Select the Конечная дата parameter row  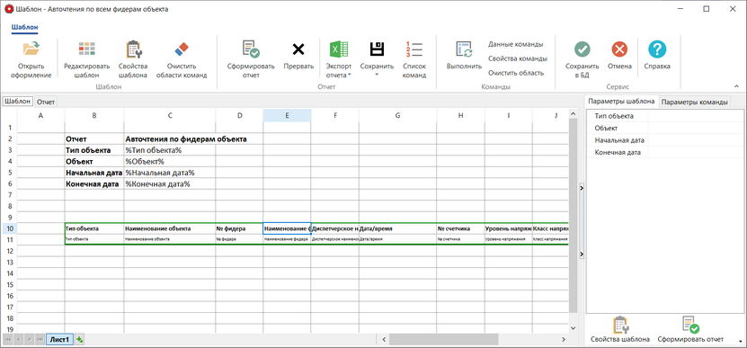(664, 153)
